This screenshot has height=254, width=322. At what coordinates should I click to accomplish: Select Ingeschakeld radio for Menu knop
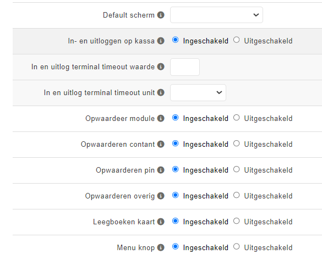click(175, 246)
